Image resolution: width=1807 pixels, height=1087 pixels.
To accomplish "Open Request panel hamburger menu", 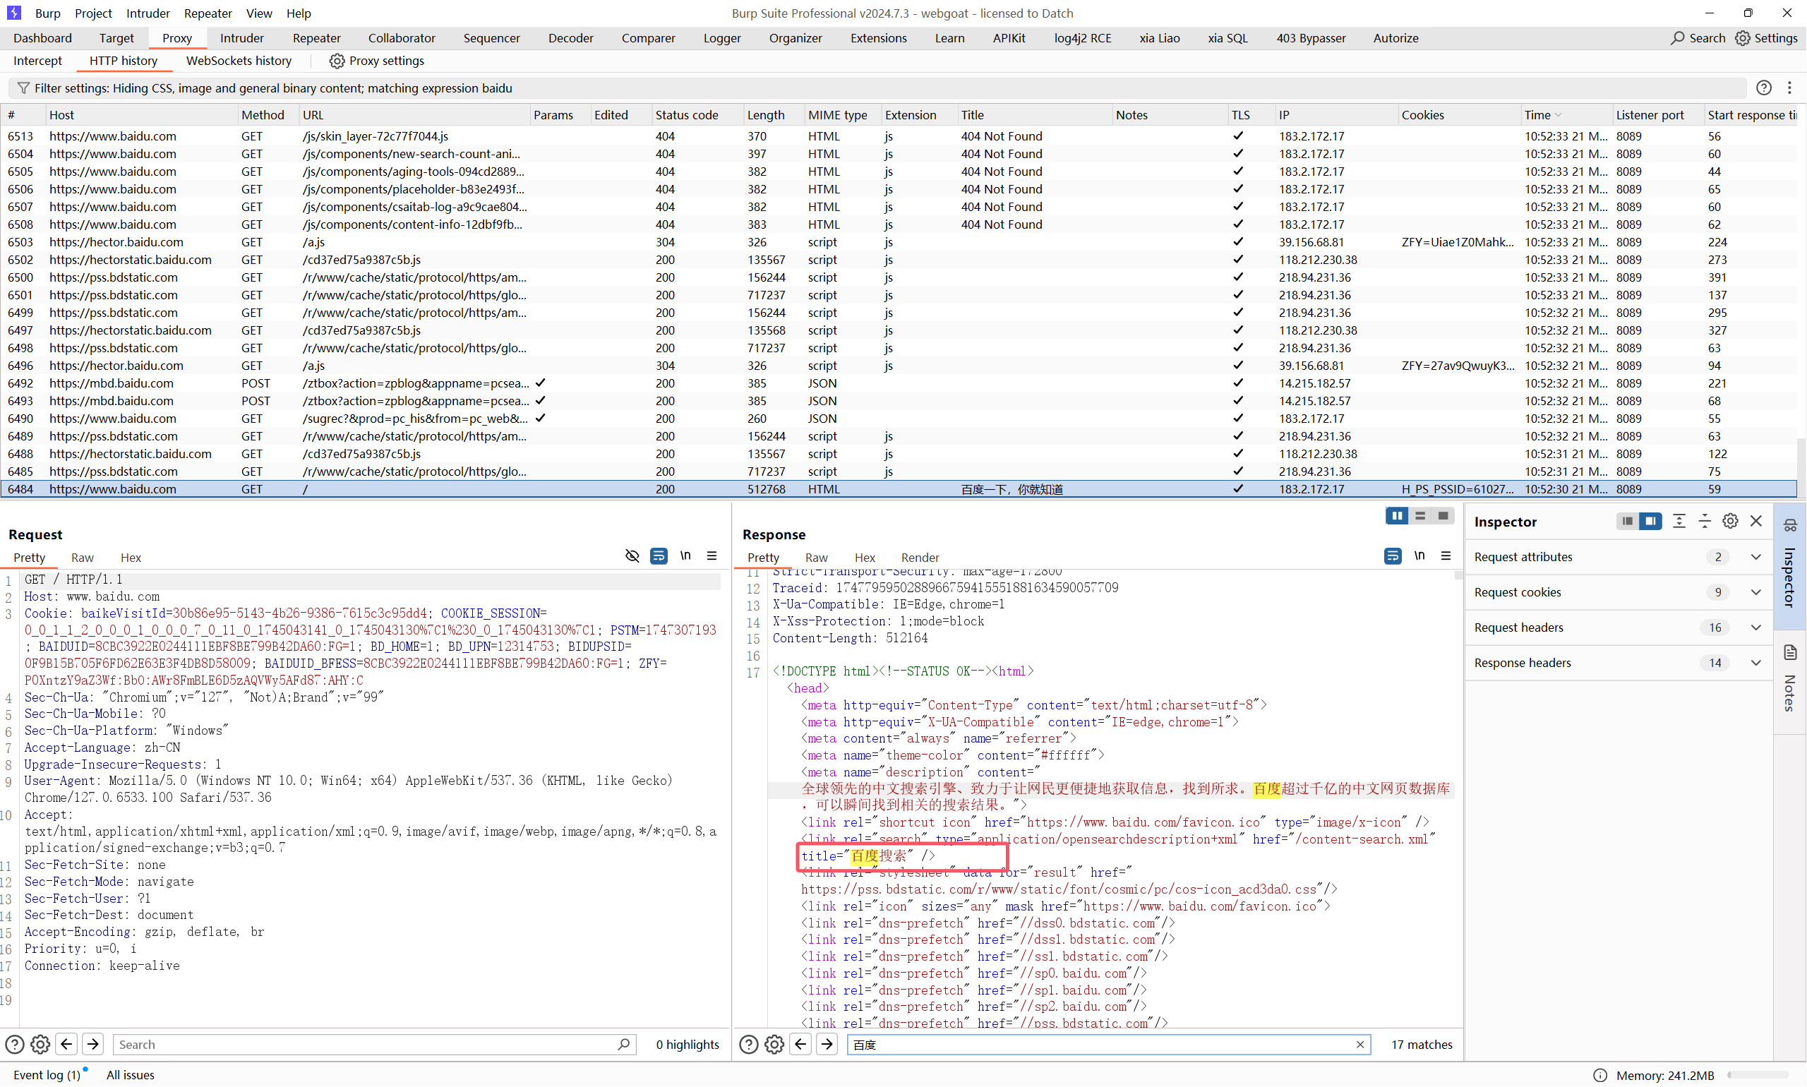I will coord(712,556).
